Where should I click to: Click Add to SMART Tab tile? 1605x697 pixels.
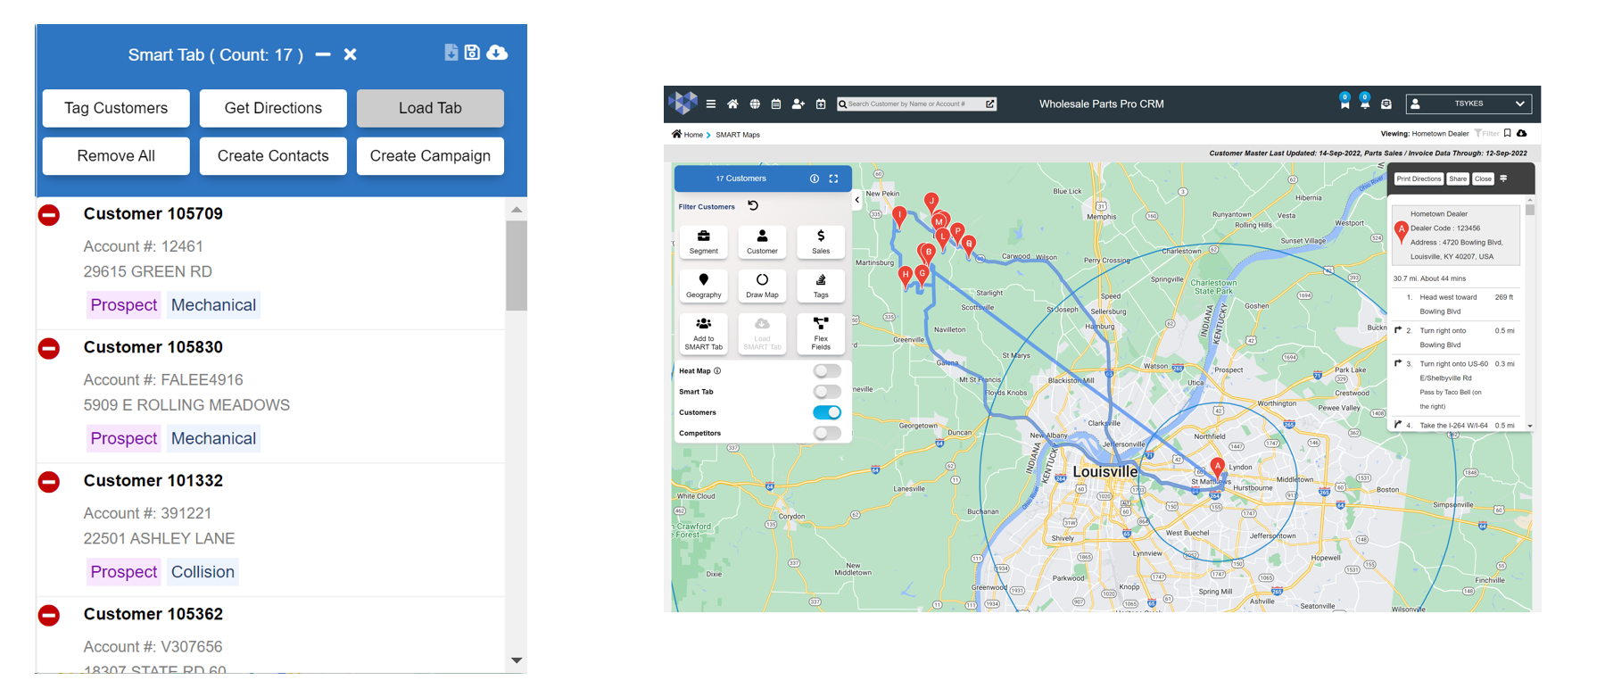pyautogui.click(x=704, y=333)
